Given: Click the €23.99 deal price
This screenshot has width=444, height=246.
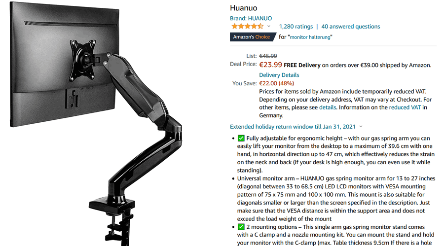Looking at the screenshot, I should (270, 65).
